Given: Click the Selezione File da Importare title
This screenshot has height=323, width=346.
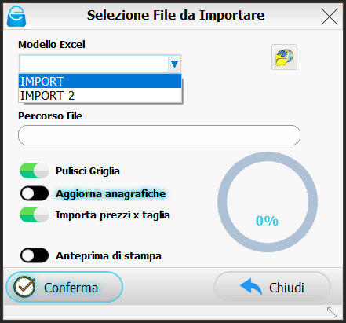Looking at the screenshot, I should [x=176, y=15].
